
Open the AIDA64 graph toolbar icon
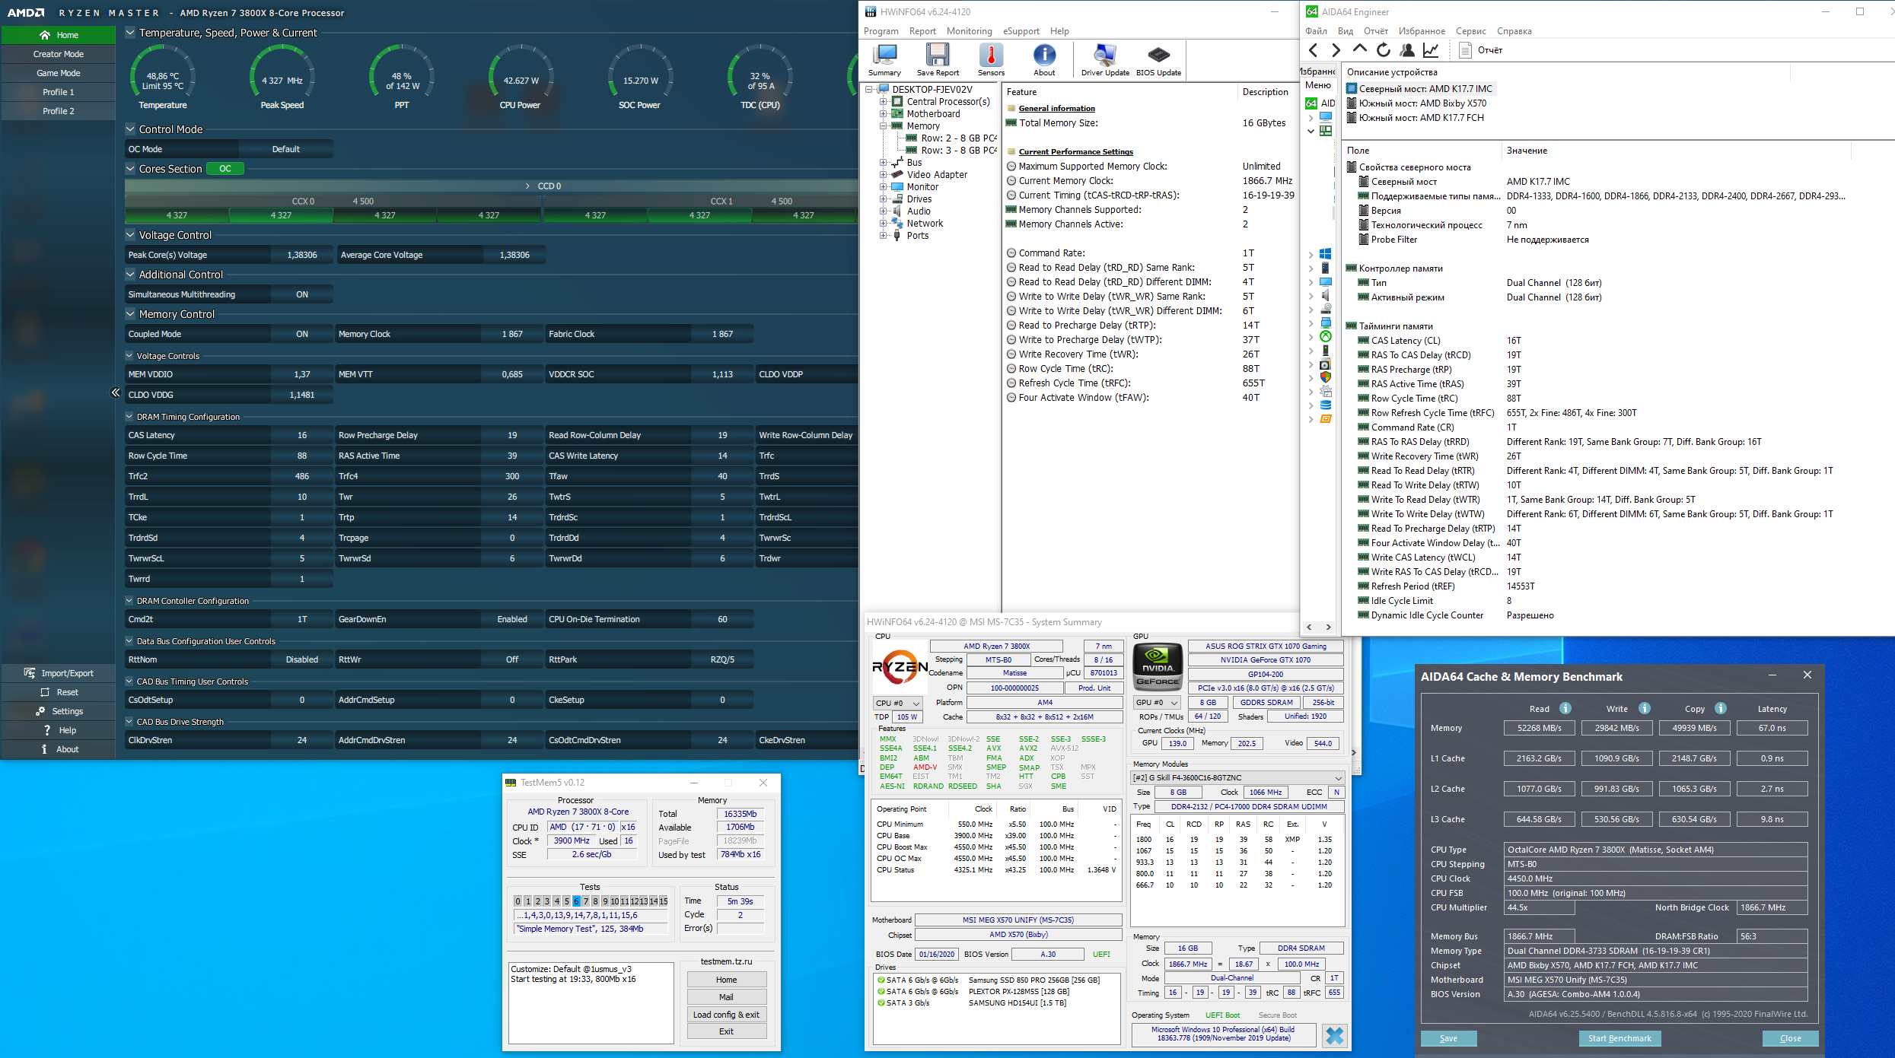[x=1431, y=50]
